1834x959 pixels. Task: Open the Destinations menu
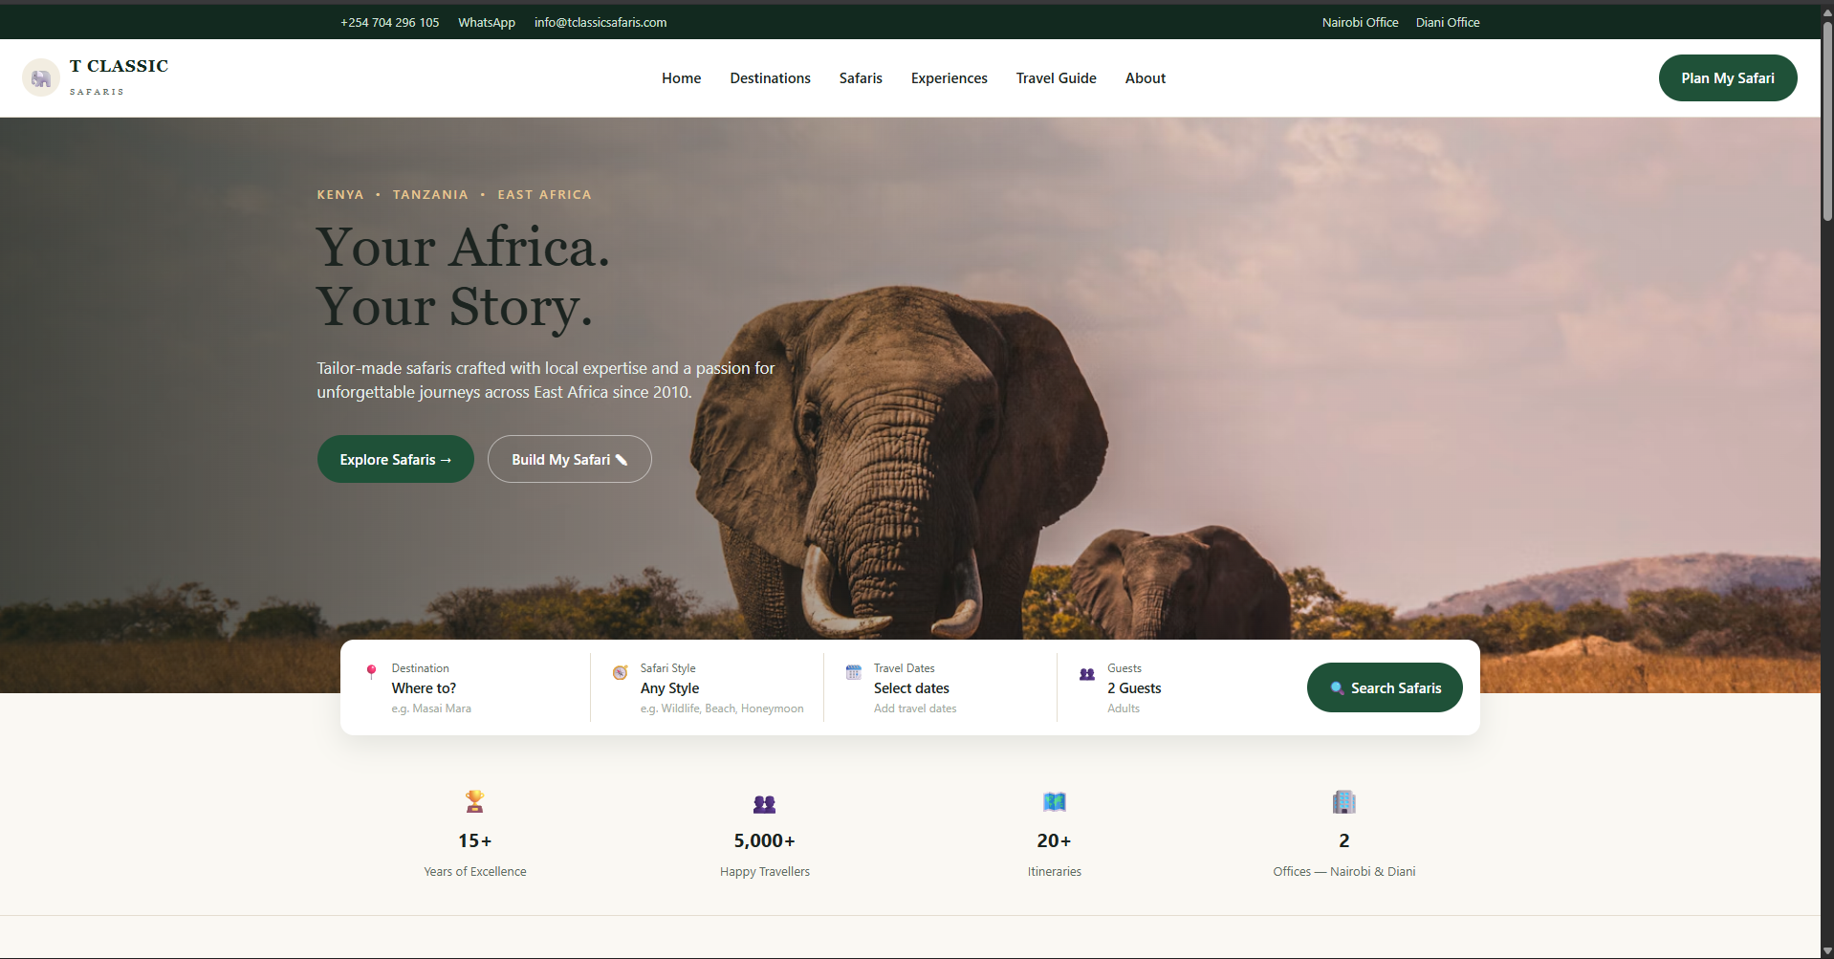tap(770, 78)
